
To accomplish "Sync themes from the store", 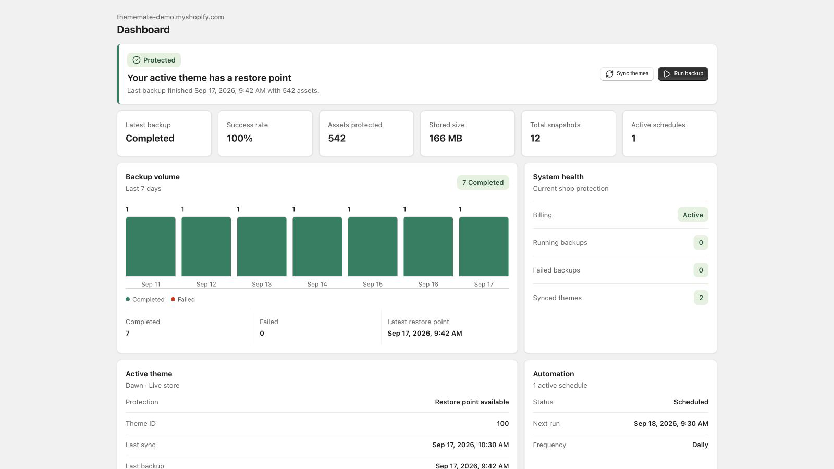I will tap(627, 74).
